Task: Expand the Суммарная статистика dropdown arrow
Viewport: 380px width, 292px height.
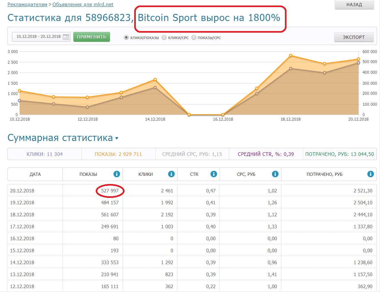Action: [x=117, y=138]
